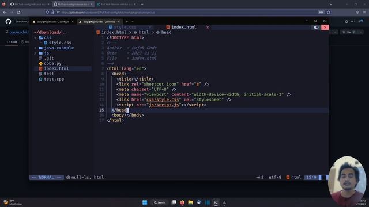Click index.html in the breadcrumb bar
The width and height of the screenshot is (369, 207).
(x=114, y=32)
